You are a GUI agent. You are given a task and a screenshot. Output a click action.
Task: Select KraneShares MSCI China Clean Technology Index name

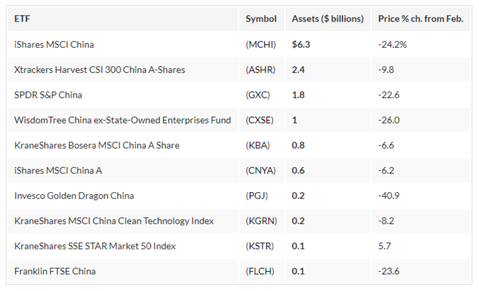[x=114, y=221]
